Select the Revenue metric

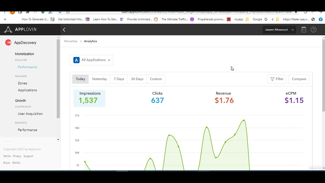(224, 98)
